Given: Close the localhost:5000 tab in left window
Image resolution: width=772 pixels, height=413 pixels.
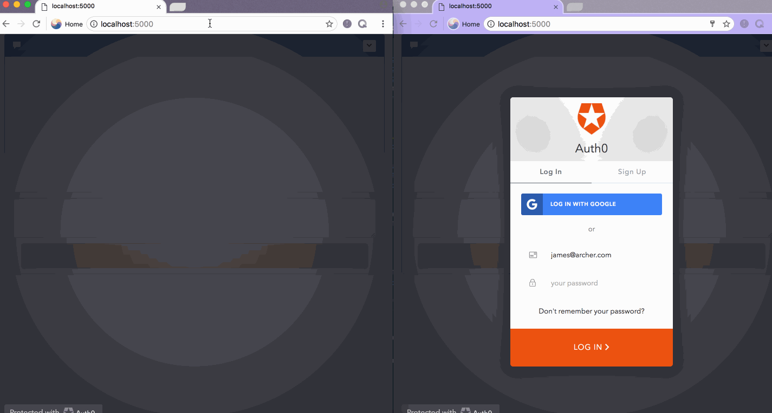Looking at the screenshot, I should (159, 7).
